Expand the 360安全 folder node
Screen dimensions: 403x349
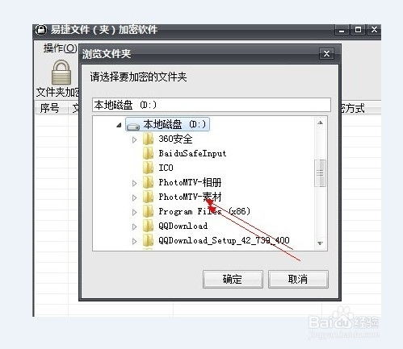pos(134,139)
